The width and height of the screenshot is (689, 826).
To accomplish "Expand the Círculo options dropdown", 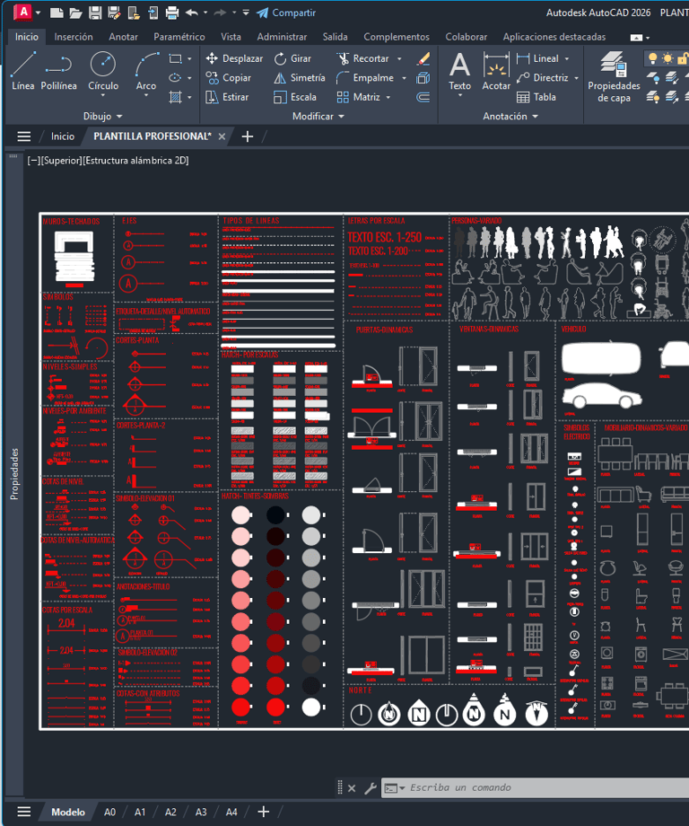I will point(103,95).
